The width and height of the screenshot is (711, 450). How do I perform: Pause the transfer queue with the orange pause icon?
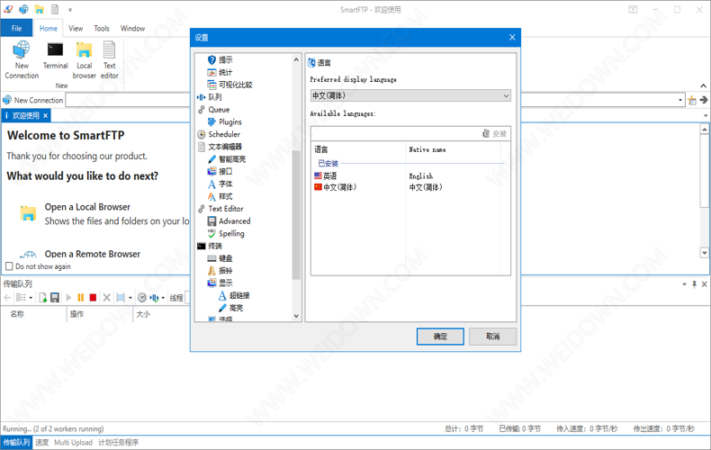pos(80,298)
